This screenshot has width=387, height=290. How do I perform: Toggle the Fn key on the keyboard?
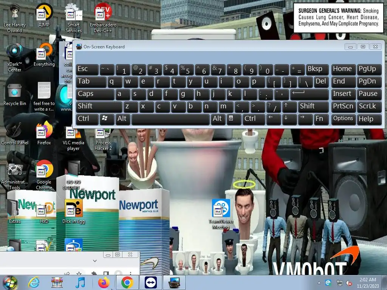tap(321, 119)
